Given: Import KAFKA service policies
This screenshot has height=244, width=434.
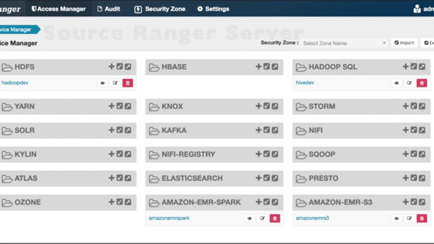Looking at the screenshot, I should point(266,130).
